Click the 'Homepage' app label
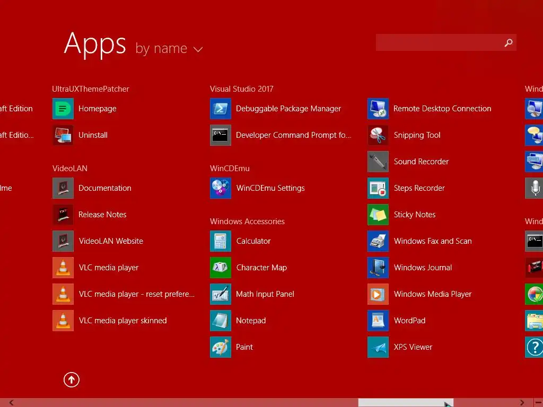This screenshot has width=543, height=407. (x=98, y=109)
